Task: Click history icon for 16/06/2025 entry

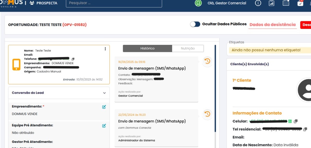Action: [x=207, y=61]
